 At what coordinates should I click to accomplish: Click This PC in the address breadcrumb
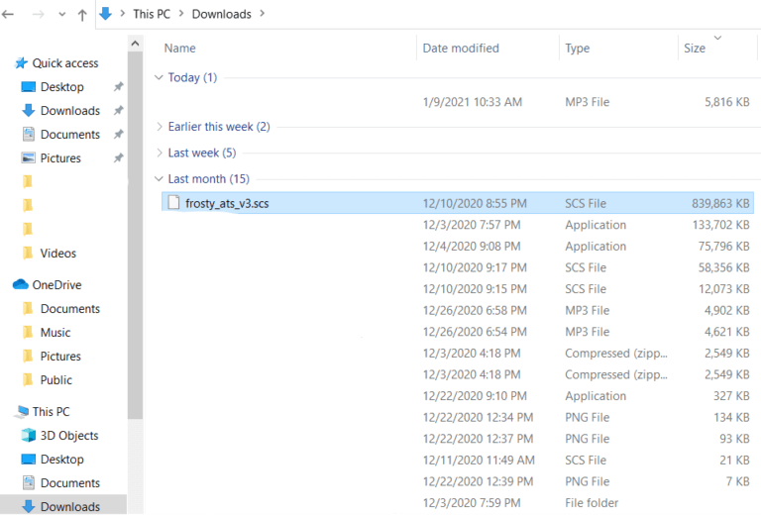click(x=150, y=14)
